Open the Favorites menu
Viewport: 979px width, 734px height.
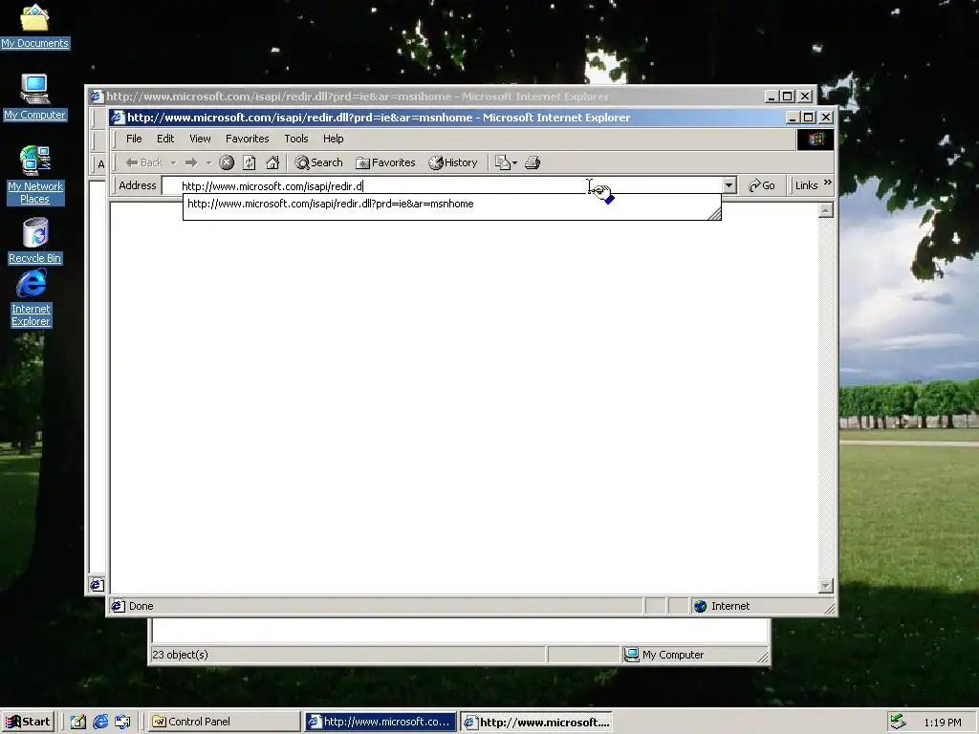248,139
